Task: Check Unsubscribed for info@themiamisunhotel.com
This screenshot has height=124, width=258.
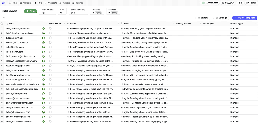Action: tap(50, 33)
